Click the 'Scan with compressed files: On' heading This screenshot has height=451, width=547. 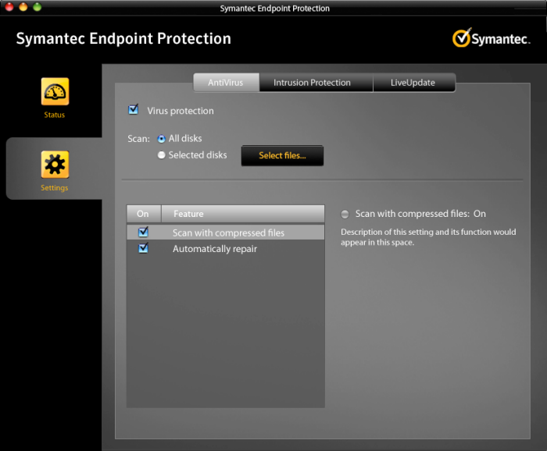point(420,214)
